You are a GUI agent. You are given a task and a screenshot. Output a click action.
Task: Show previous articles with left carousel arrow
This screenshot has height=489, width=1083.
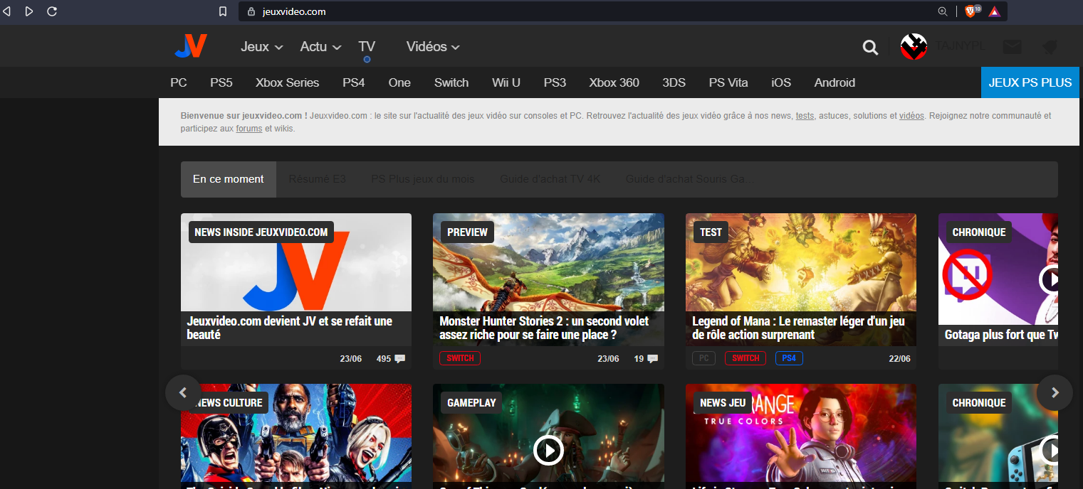coord(183,392)
